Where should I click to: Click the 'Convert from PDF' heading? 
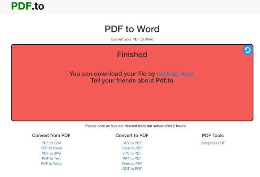click(x=51, y=136)
